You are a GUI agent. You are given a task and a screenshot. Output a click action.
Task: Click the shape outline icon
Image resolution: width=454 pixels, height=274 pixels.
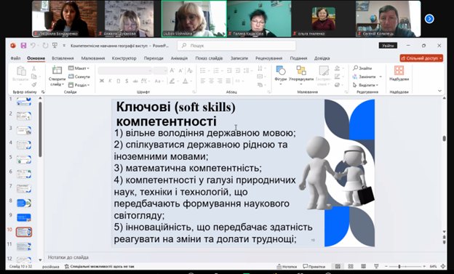click(337, 76)
